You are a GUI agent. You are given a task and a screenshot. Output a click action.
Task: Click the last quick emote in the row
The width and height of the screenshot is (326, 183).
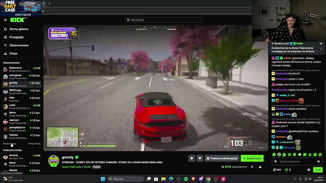320,155
